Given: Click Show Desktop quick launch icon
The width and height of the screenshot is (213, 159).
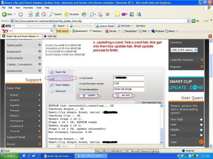Looking at the screenshot, I should 34,156.
